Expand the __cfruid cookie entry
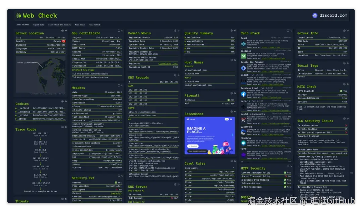The width and height of the screenshot is (362, 212). click(16, 115)
